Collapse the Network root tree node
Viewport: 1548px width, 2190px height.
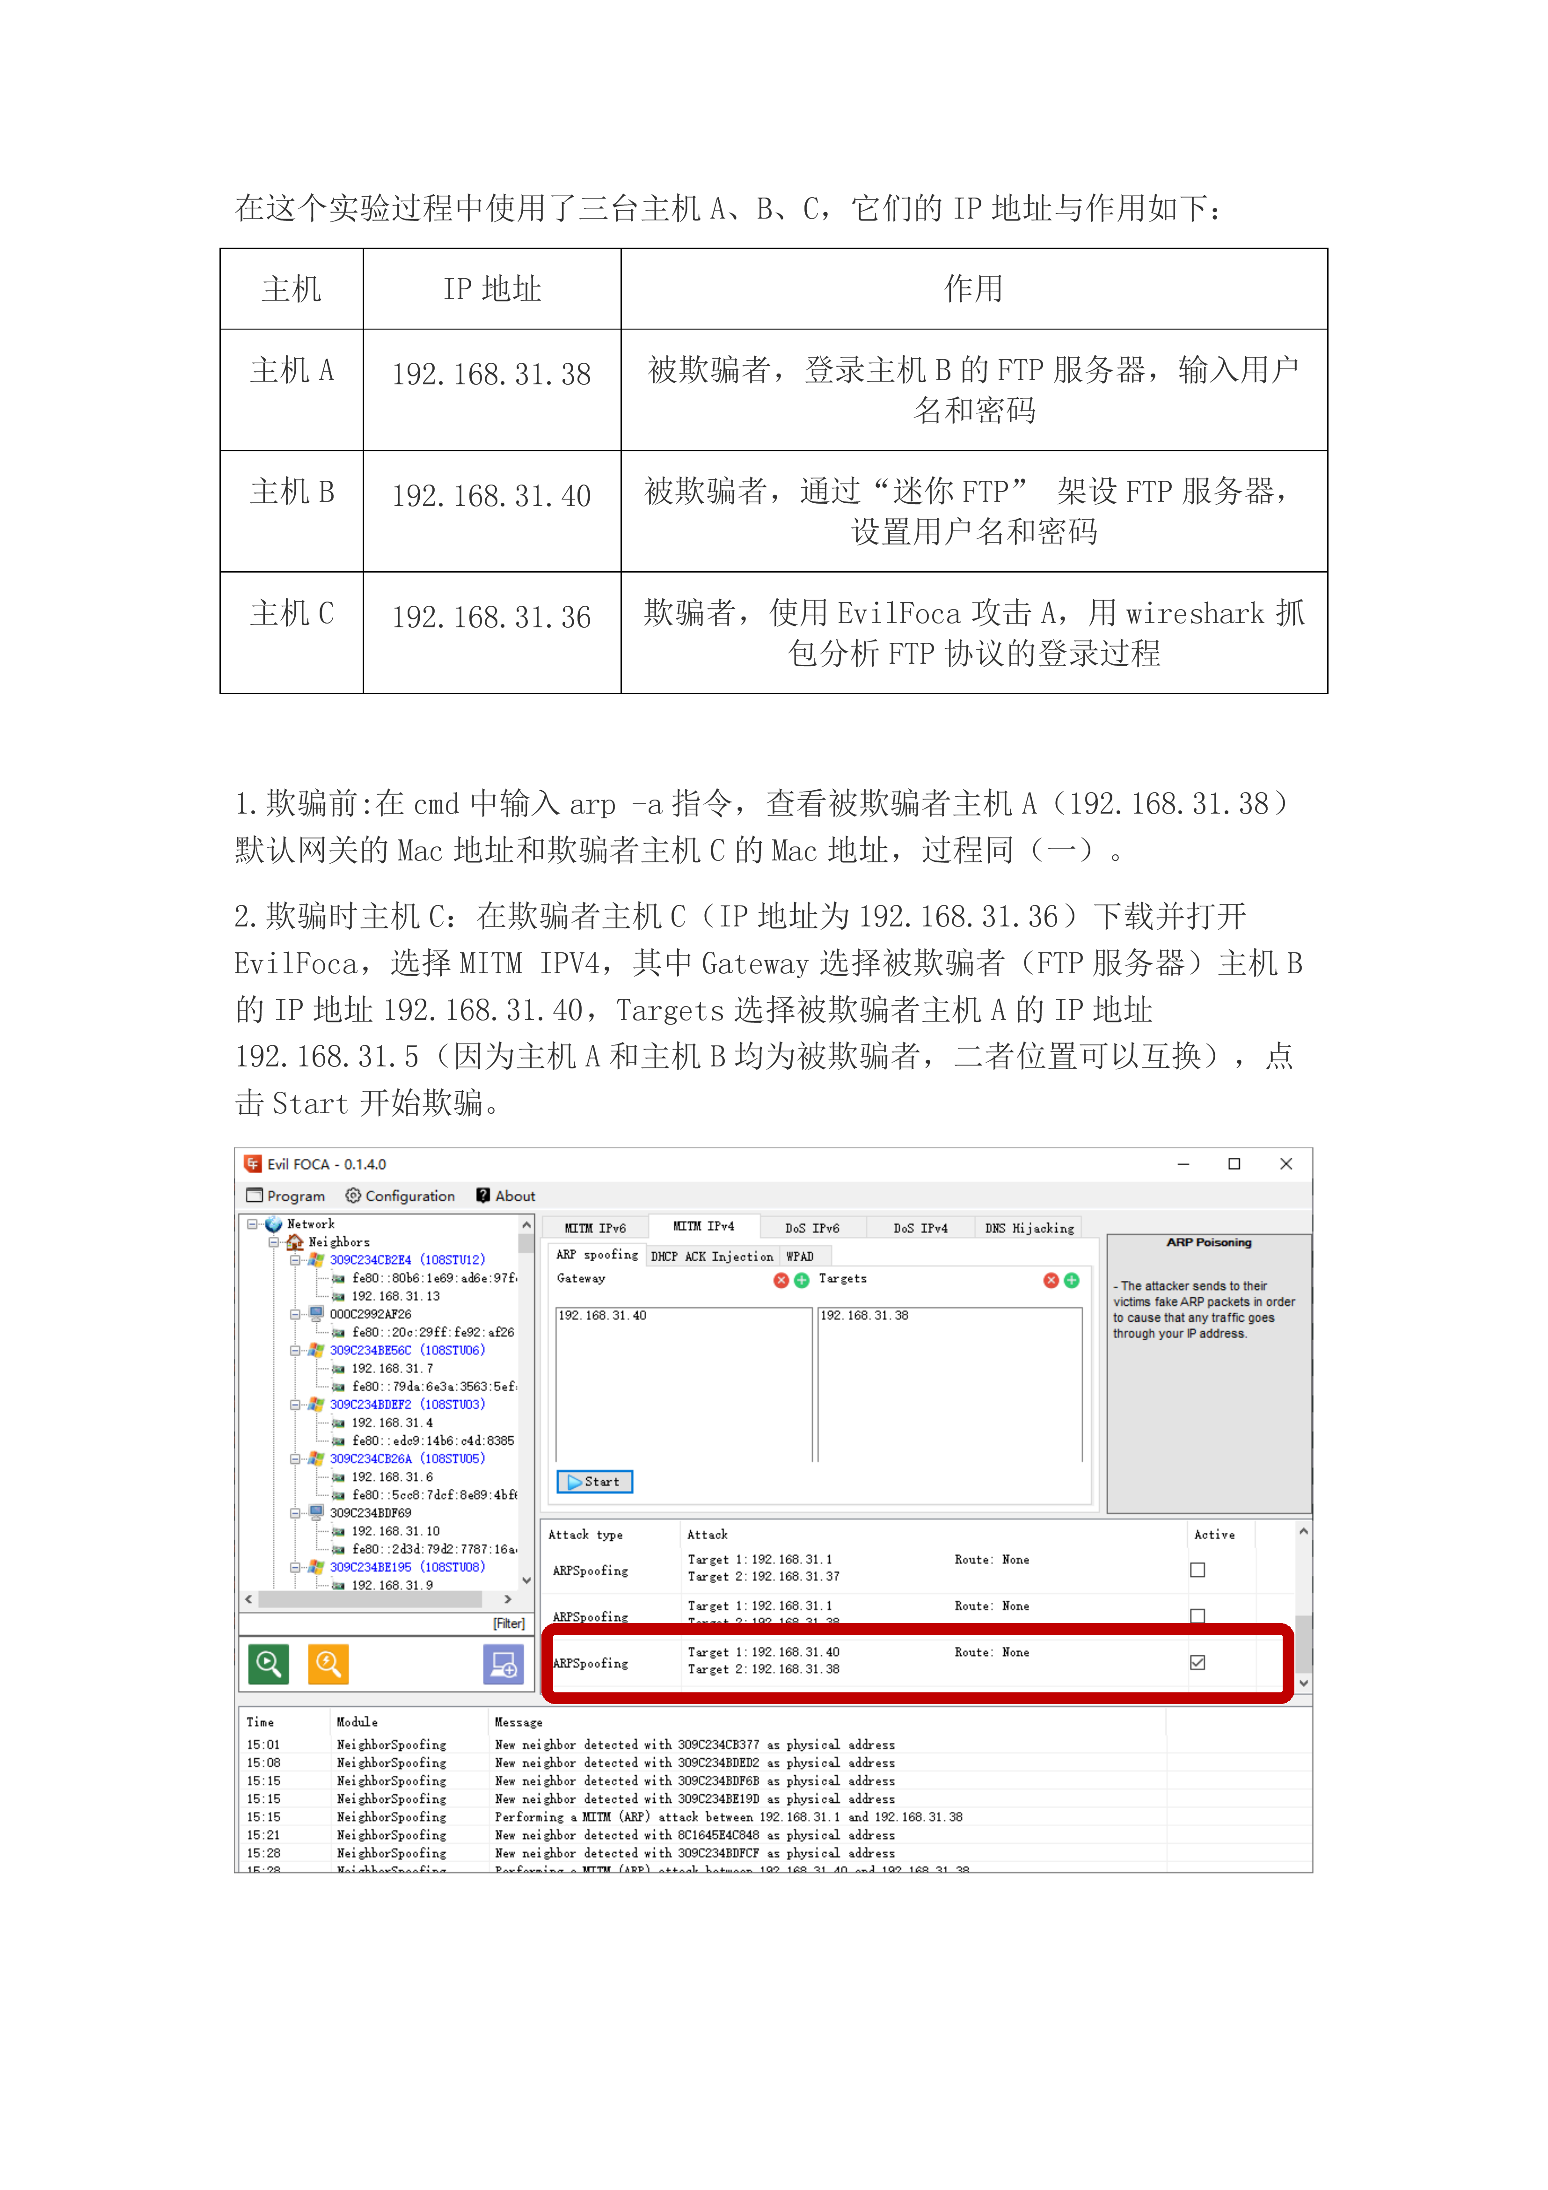[252, 1224]
